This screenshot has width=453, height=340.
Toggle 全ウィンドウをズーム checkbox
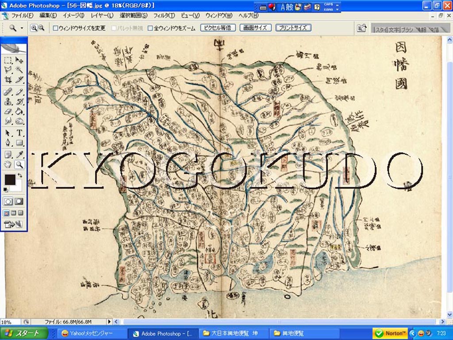coord(150,28)
